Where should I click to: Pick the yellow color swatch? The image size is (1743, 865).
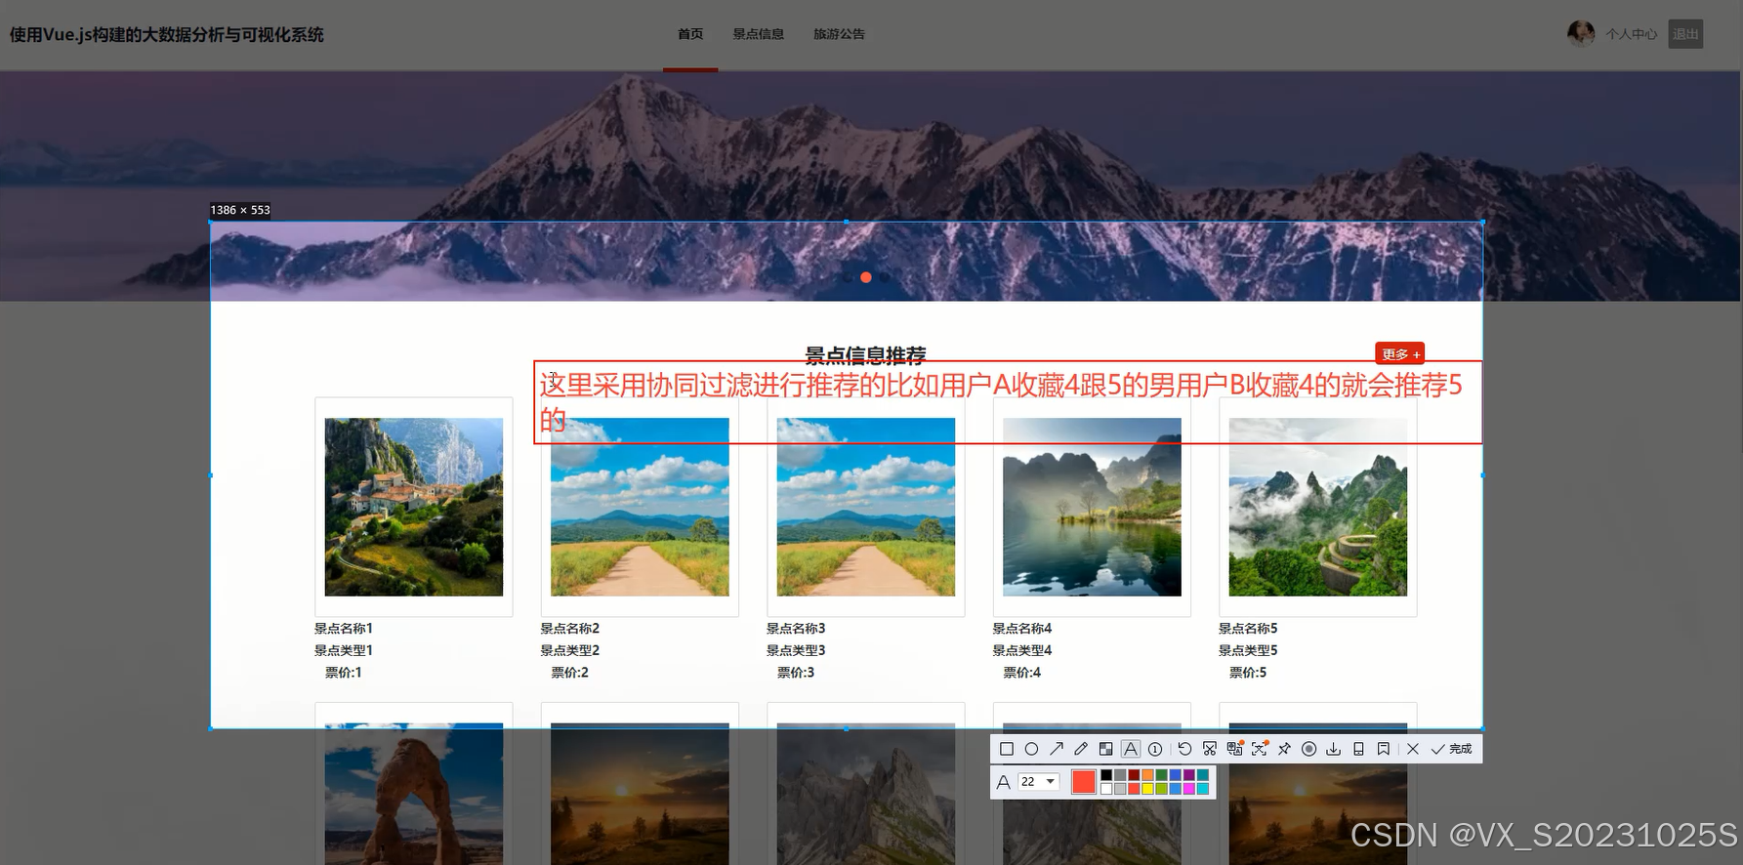point(1147,789)
